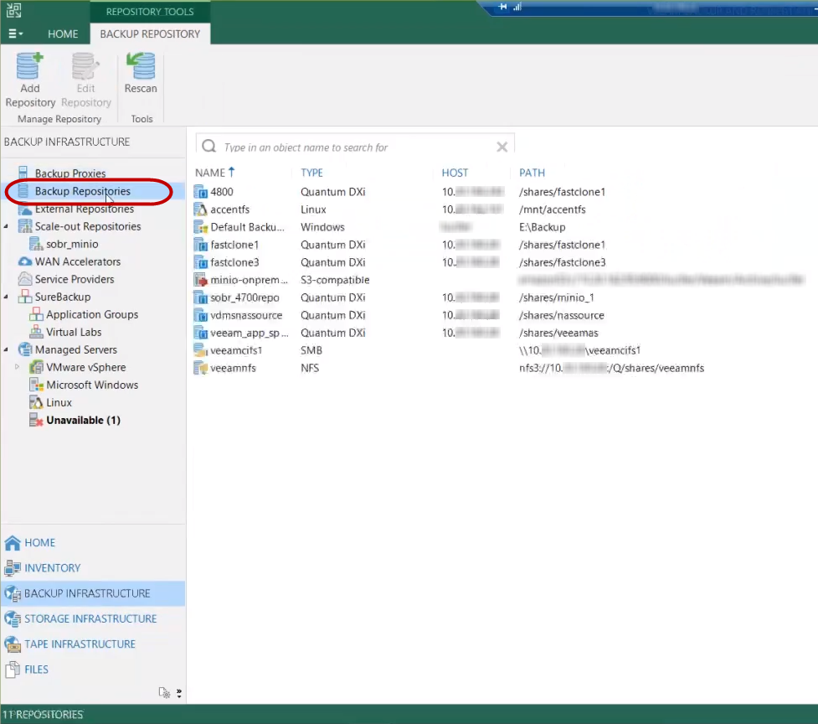
Task: Clear the search box with X
Action: coord(502,147)
